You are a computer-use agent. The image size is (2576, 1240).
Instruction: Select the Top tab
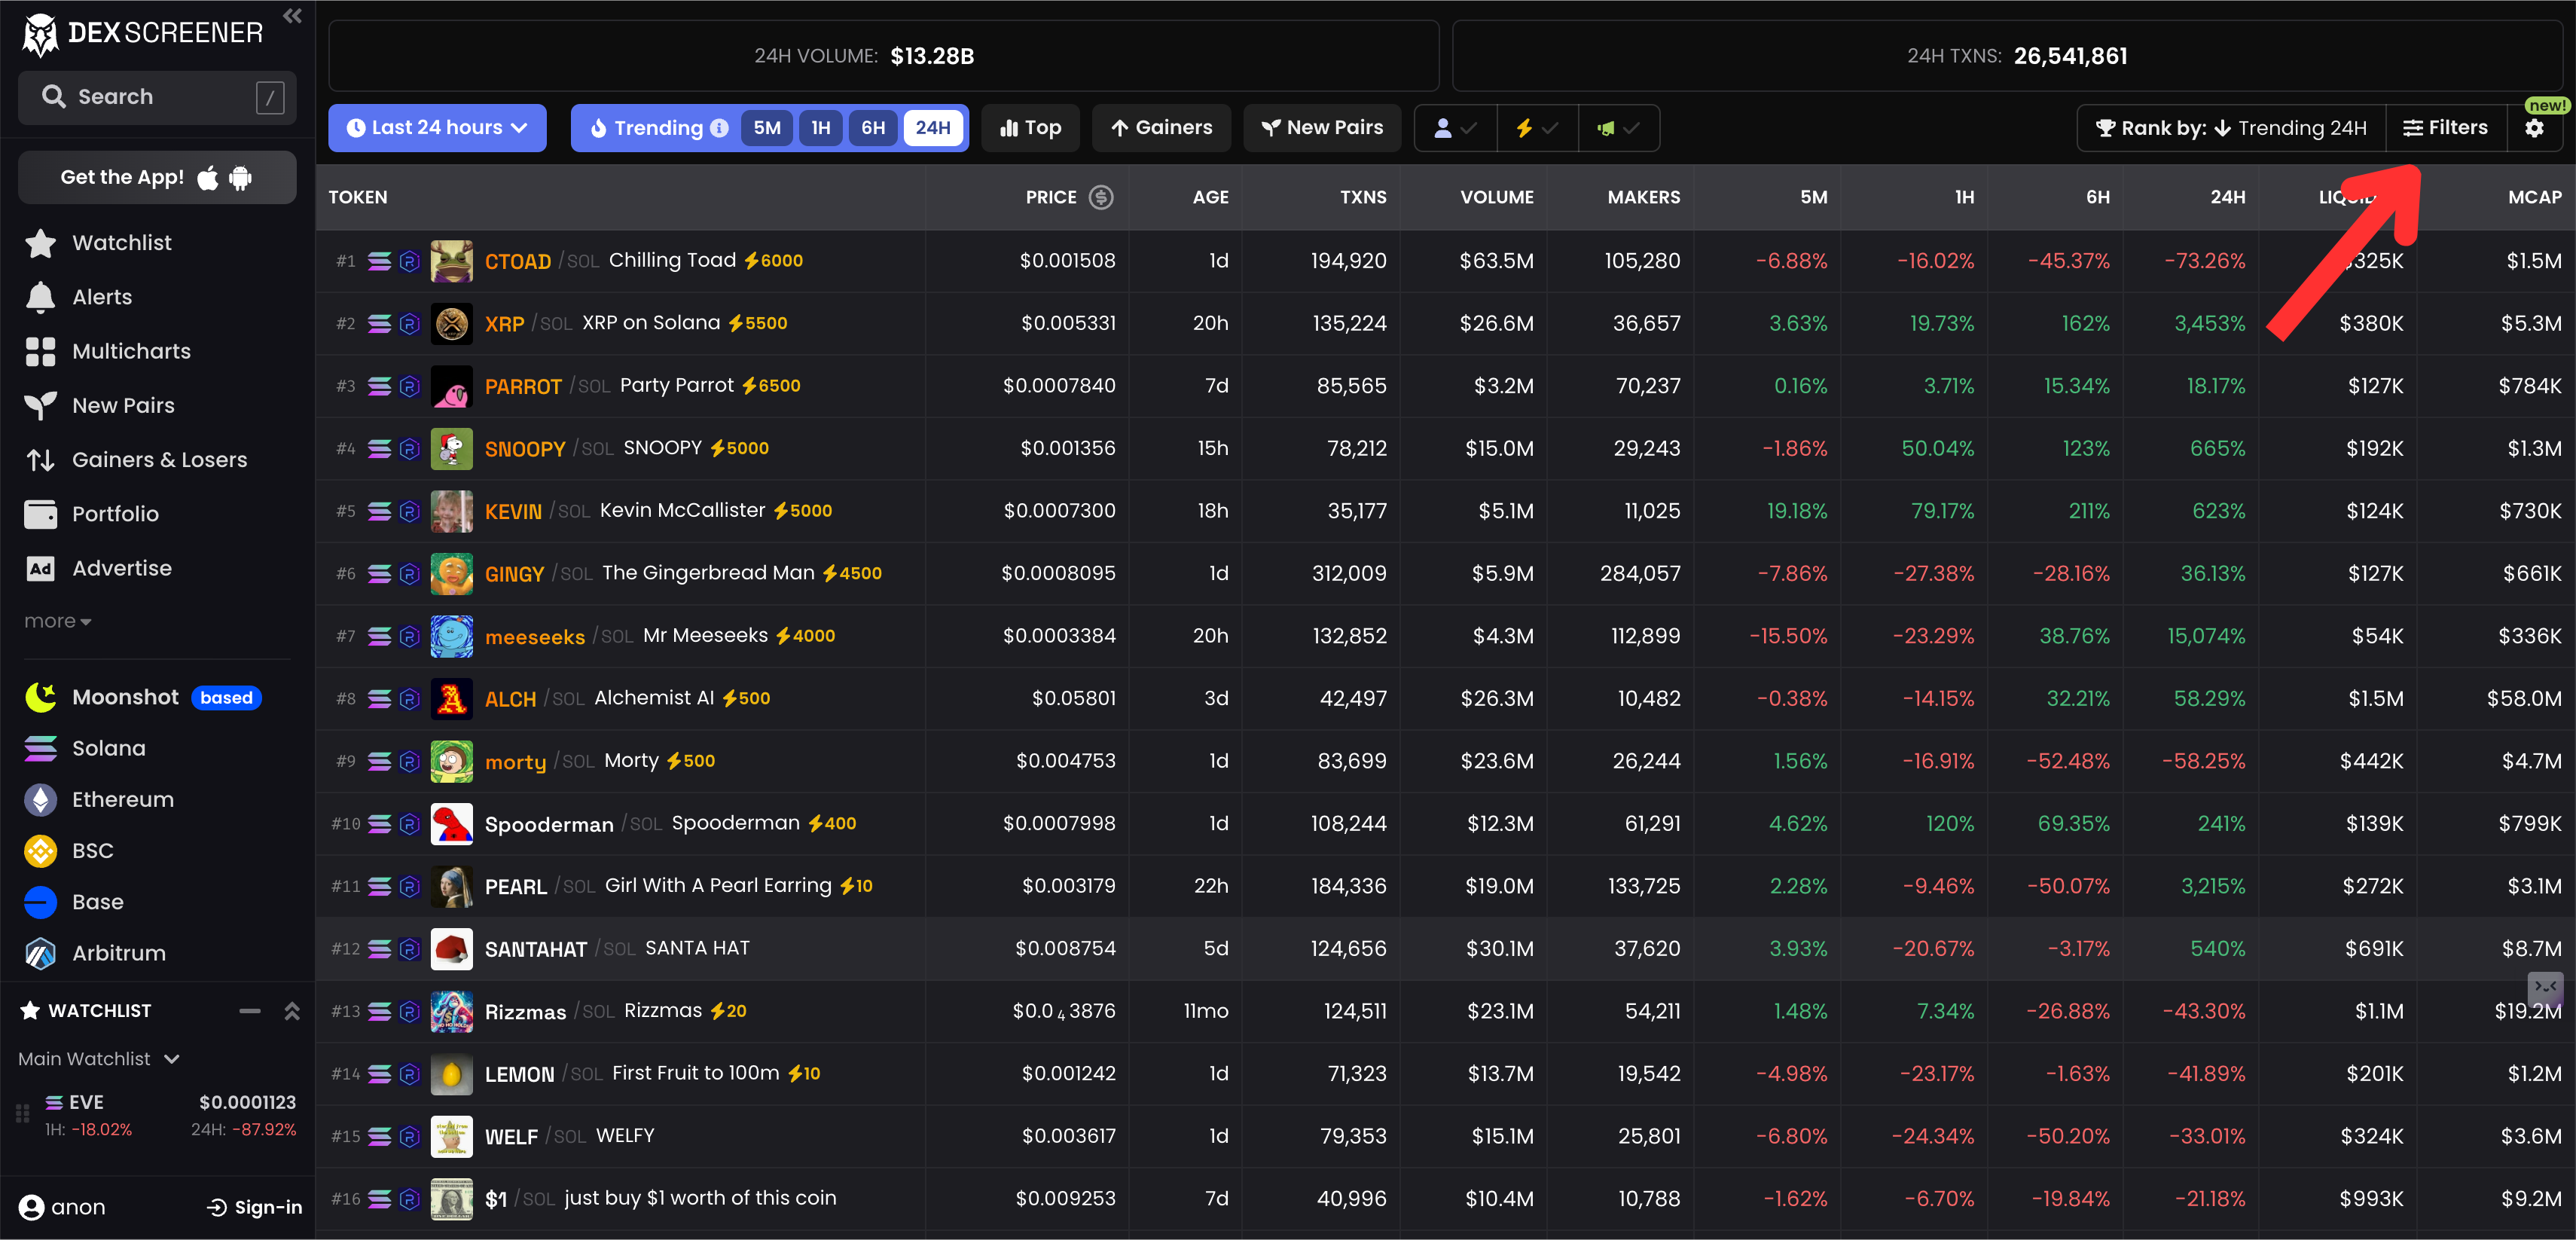coord(1030,128)
